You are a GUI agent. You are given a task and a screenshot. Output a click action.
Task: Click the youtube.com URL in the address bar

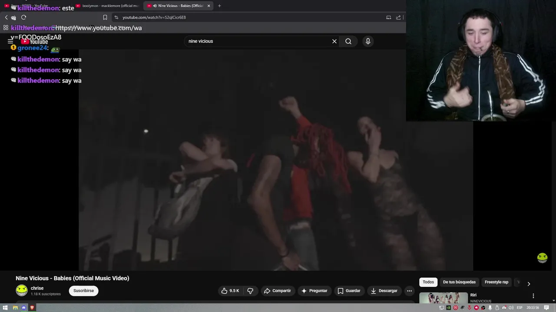(154, 17)
